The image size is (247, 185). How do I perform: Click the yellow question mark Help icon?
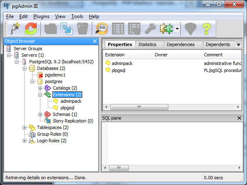click(x=207, y=29)
